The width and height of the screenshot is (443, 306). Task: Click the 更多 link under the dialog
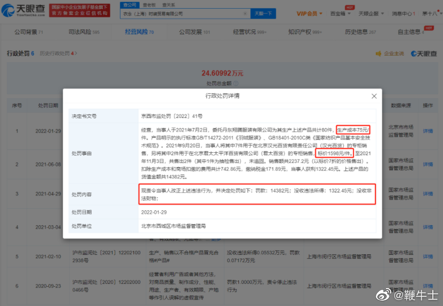point(216,240)
